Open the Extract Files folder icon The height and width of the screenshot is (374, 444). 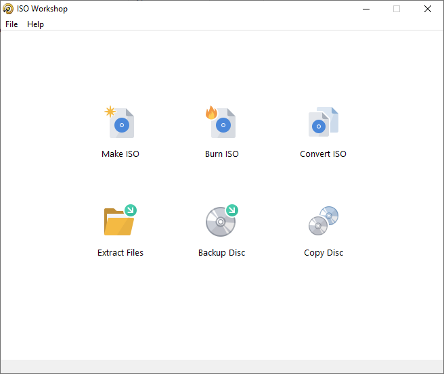[120, 220]
